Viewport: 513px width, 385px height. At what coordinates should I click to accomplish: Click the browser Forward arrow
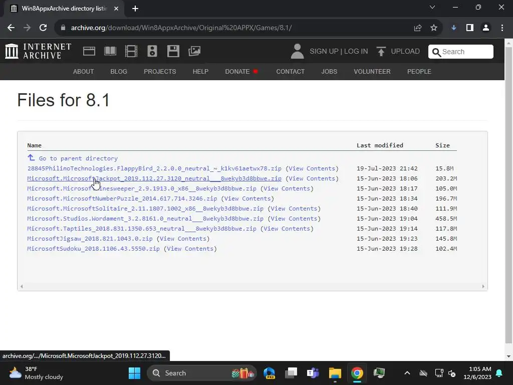click(27, 28)
